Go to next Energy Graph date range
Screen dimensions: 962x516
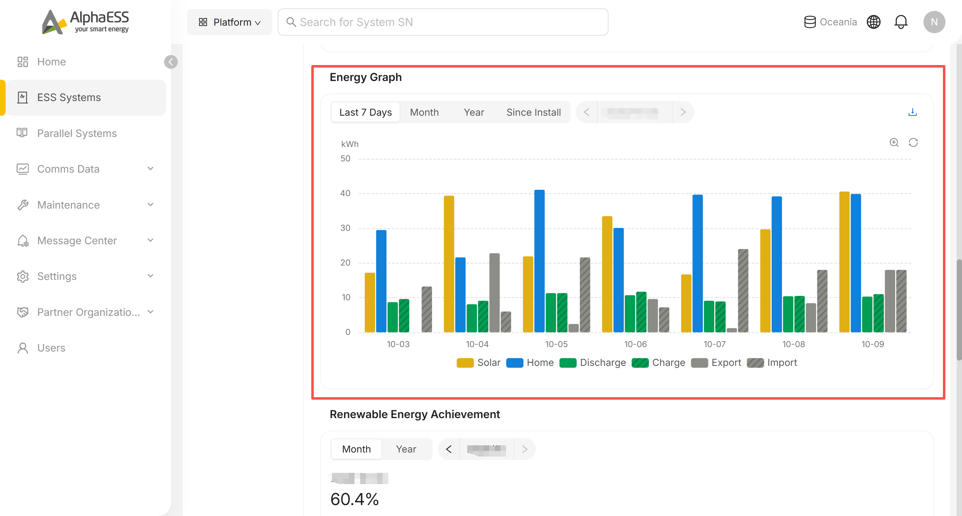(x=683, y=112)
